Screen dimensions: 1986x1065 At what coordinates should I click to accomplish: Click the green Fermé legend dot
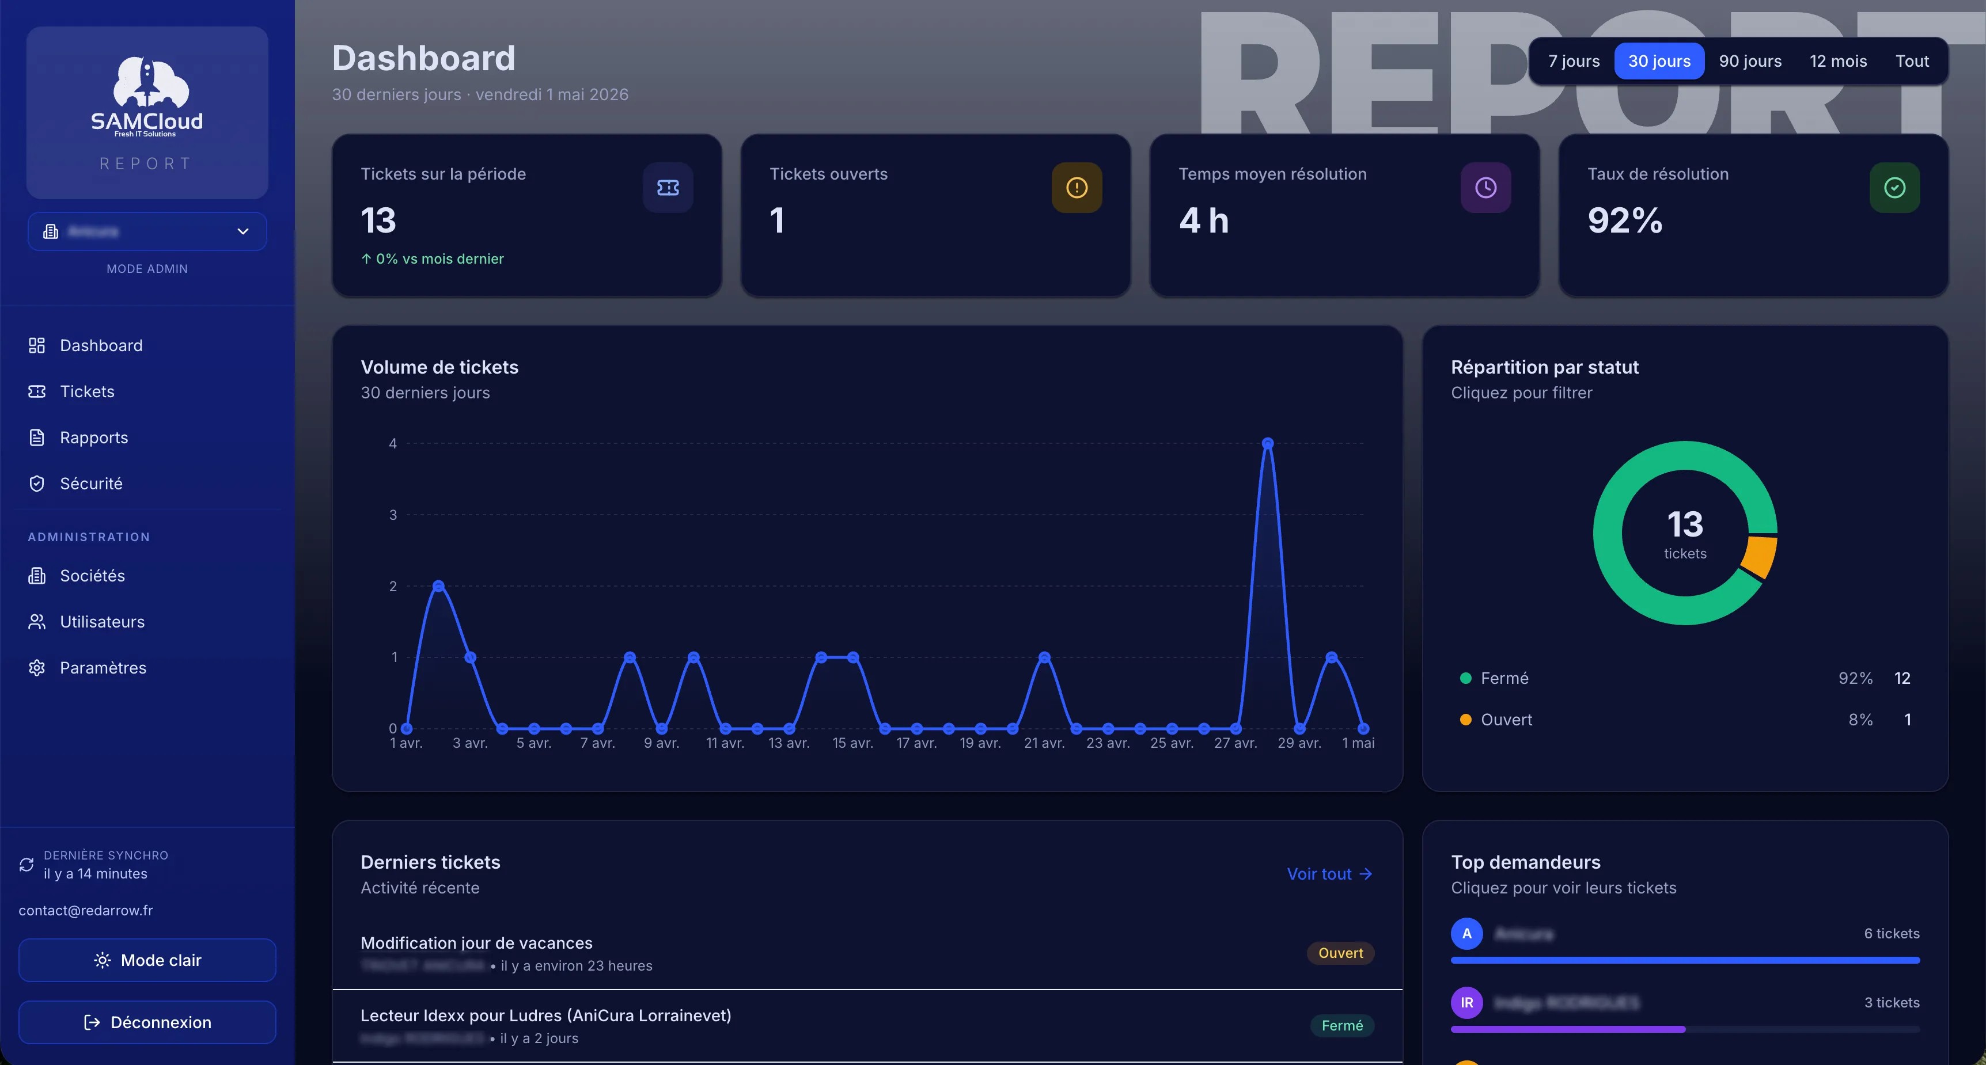1466,678
